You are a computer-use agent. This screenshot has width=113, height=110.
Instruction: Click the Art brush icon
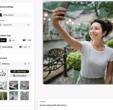(10, 40)
